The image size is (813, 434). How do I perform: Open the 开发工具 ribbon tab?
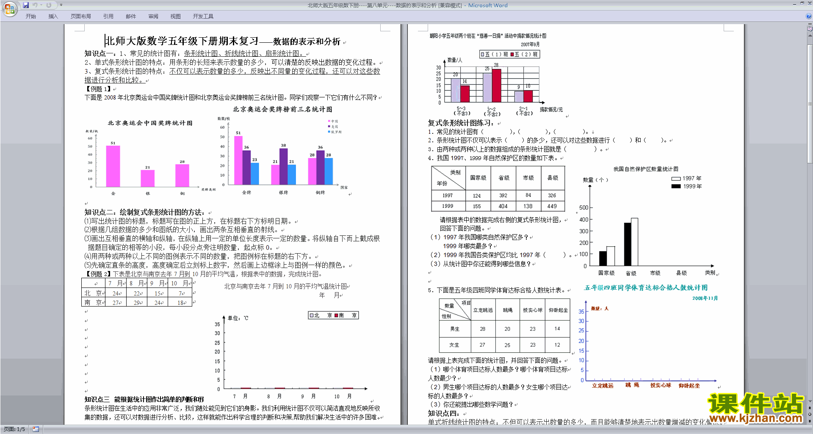203,17
